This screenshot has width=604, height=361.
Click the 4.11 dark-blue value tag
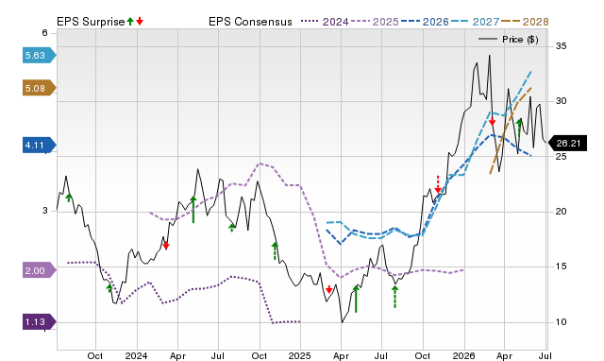39,145
